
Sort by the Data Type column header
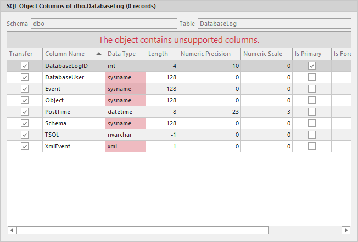125,54
